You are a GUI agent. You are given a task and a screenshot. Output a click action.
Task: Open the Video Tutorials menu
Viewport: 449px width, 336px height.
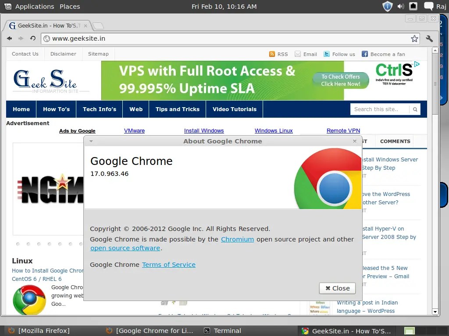pos(235,109)
